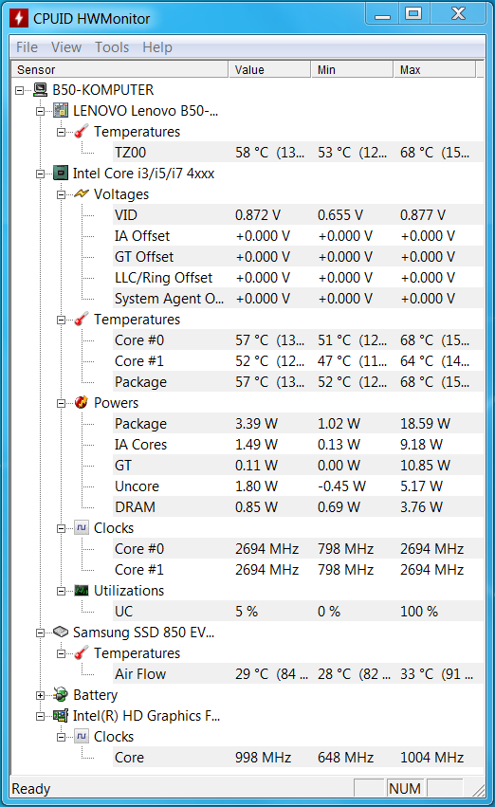
Task: Click the Value column header
Action: pyautogui.click(x=269, y=69)
